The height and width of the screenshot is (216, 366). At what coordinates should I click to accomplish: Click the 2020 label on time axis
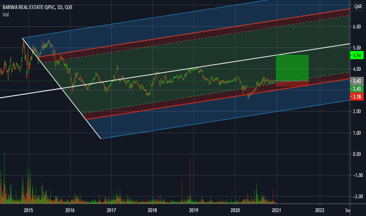tap(235, 210)
